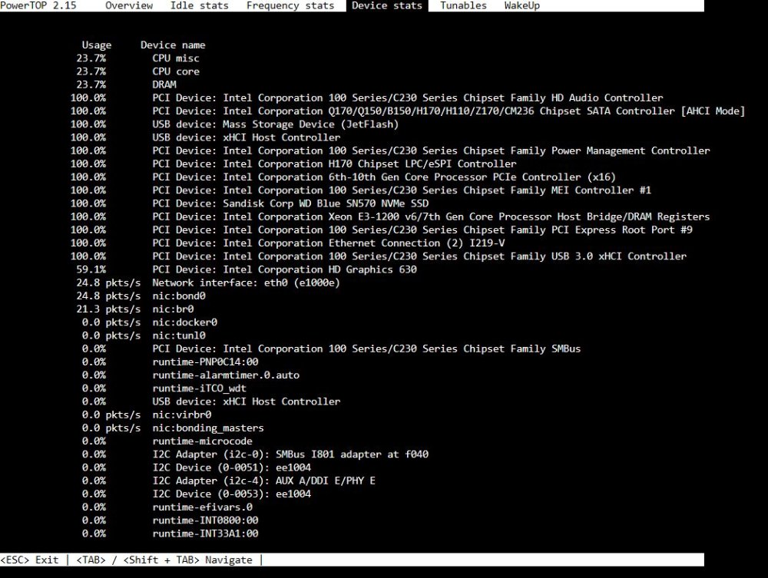This screenshot has height=578, width=768.
Task: Click the runtime-INT33A1:00 row
Action: click(170, 534)
